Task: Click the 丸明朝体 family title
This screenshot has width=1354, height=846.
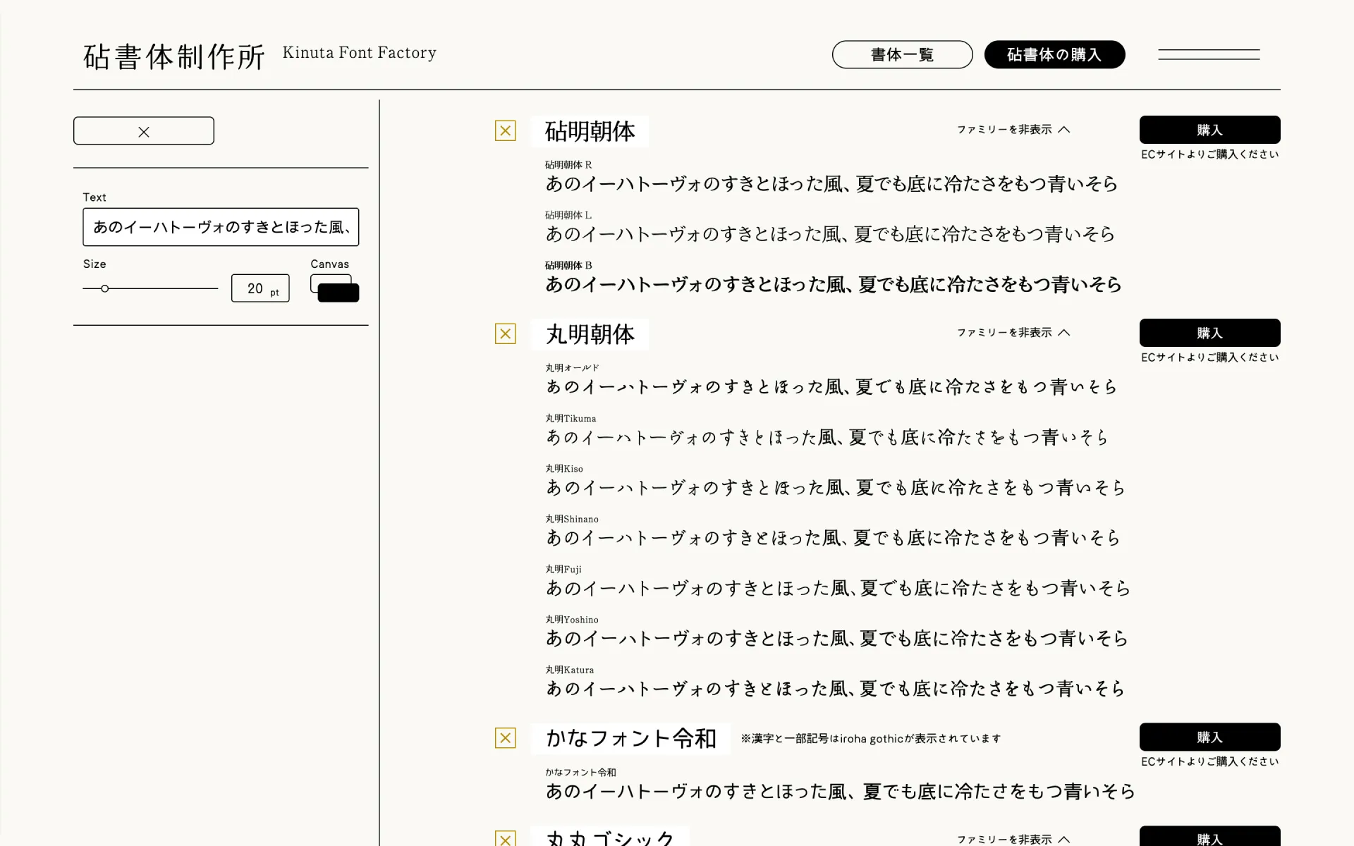Action: [590, 334]
